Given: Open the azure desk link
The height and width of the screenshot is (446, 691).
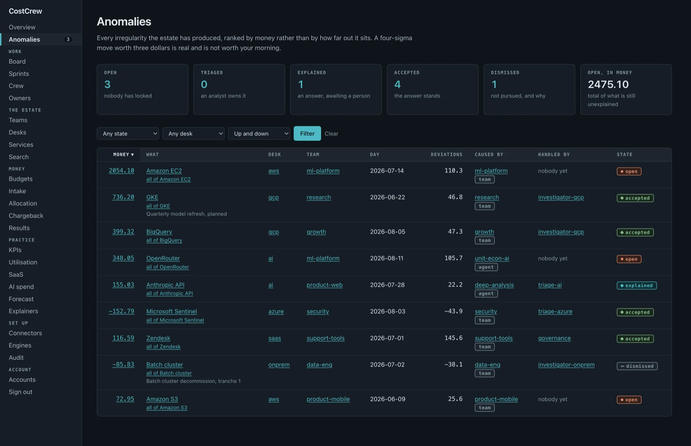Looking at the screenshot, I should (x=276, y=311).
